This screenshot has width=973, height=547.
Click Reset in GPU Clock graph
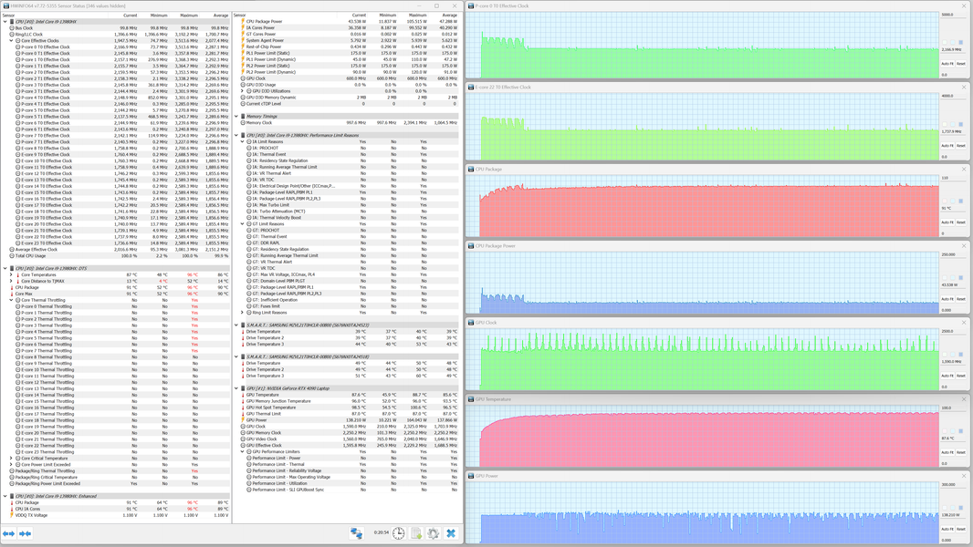point(960,376)
